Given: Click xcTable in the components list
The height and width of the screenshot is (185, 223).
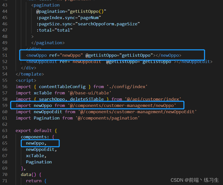Looking at the screenshot, I should (35, 155).
